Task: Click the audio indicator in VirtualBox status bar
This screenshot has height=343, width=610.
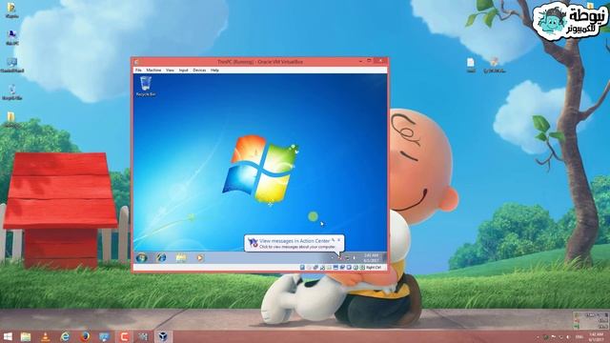Action: pyautogui.click(x=315, y=268)
